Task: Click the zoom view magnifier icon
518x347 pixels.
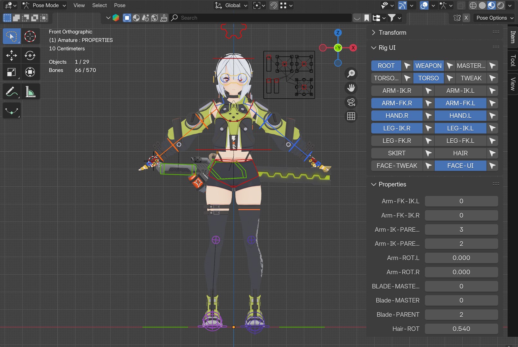Action: click(351, 74)
